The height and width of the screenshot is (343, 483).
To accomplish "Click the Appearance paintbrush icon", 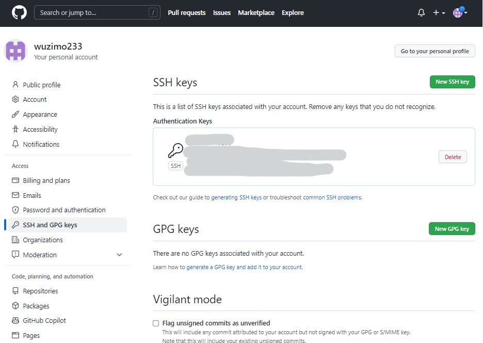I will point(15,115).
